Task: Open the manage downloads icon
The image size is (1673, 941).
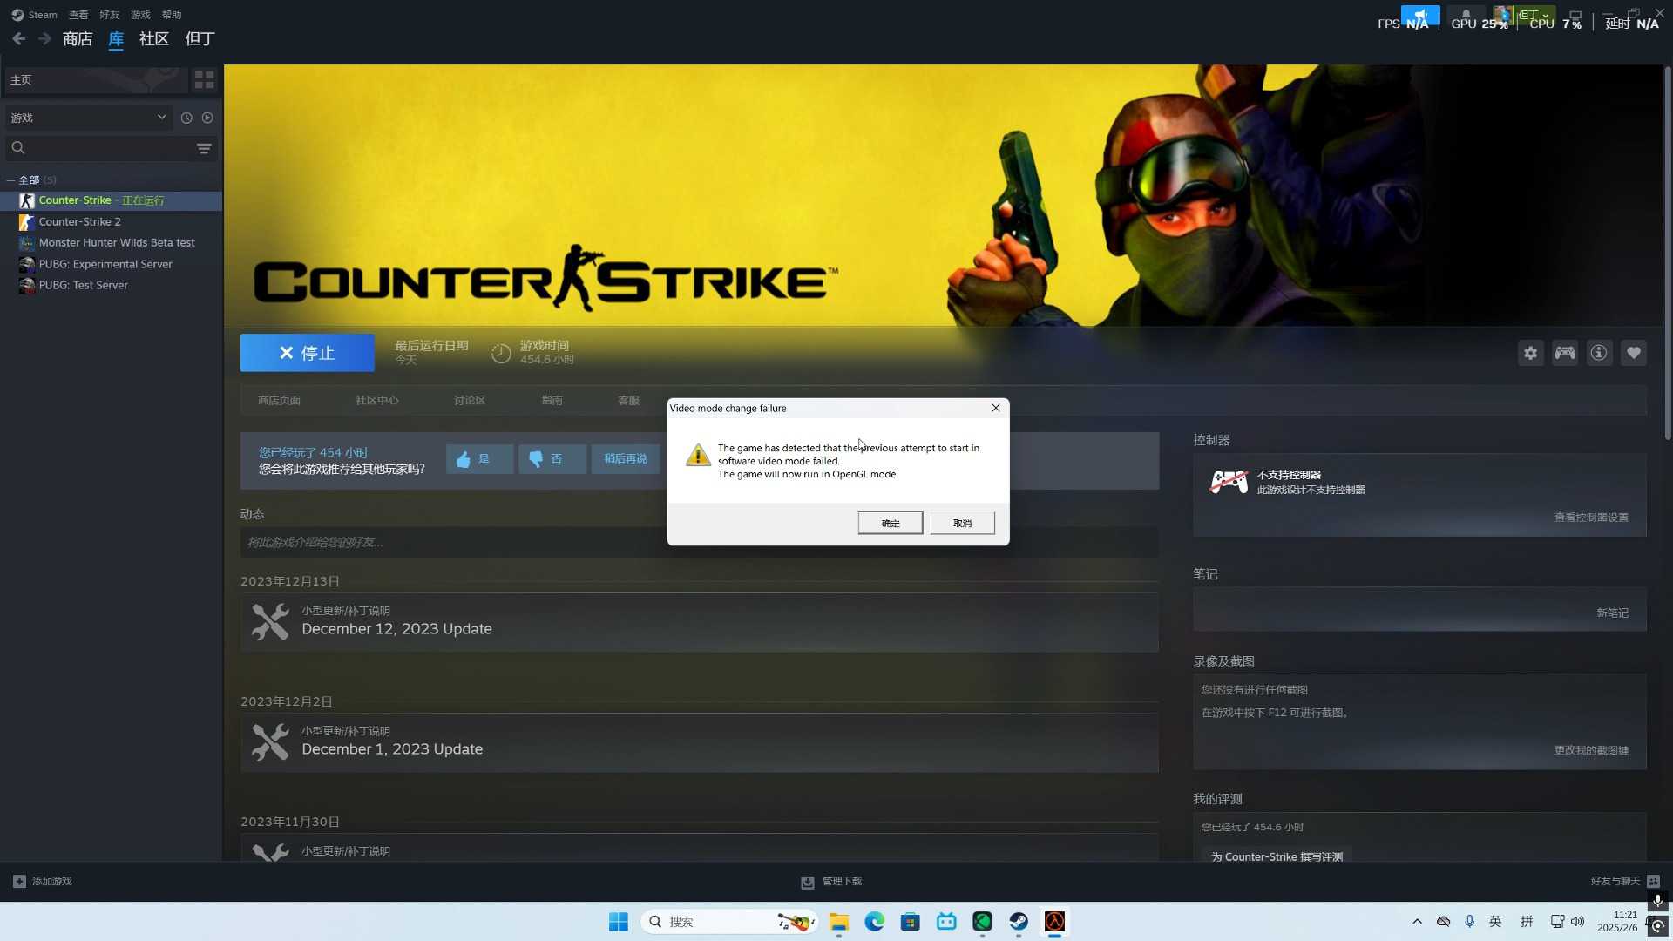Action: point(808,883)
